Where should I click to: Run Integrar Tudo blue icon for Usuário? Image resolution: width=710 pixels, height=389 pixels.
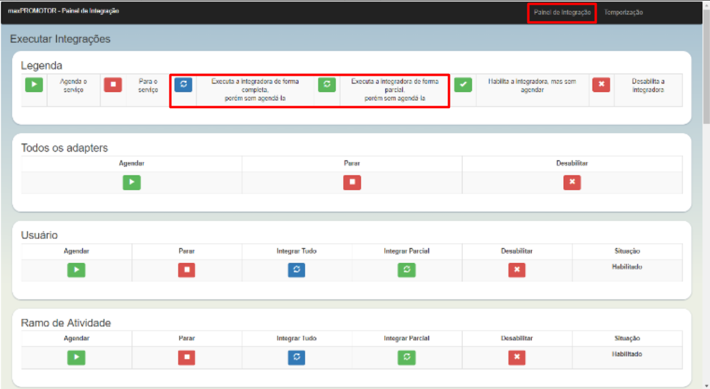[297, 270]
